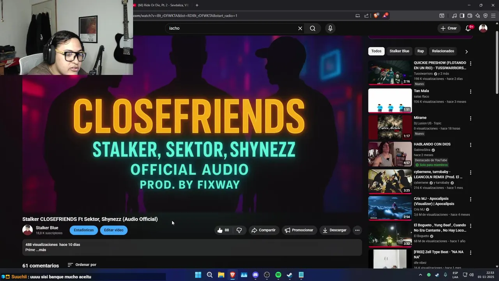Click the search magnifier button
This screenshot has height=281, width=499.
tap(313, 28)
